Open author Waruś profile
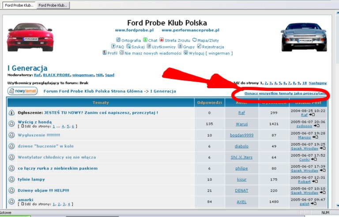The width and height of the screenshot is (339, 217). point(241,124)
